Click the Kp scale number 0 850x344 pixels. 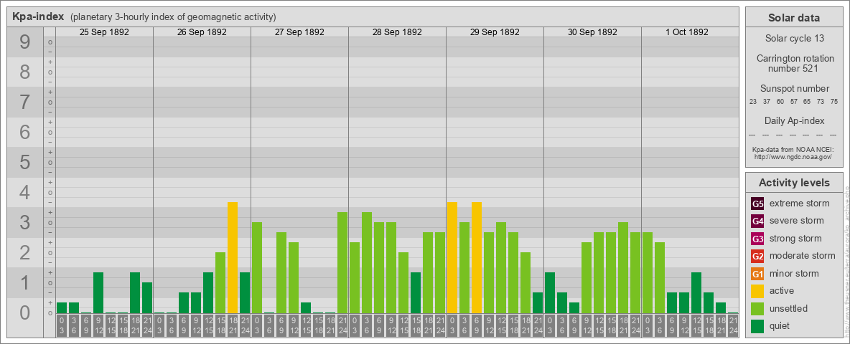tap(25, 312)
